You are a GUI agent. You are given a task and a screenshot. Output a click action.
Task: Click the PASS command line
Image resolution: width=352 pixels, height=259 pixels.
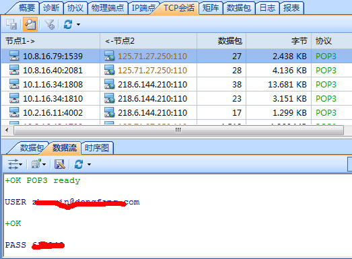(x=35, y=245)
